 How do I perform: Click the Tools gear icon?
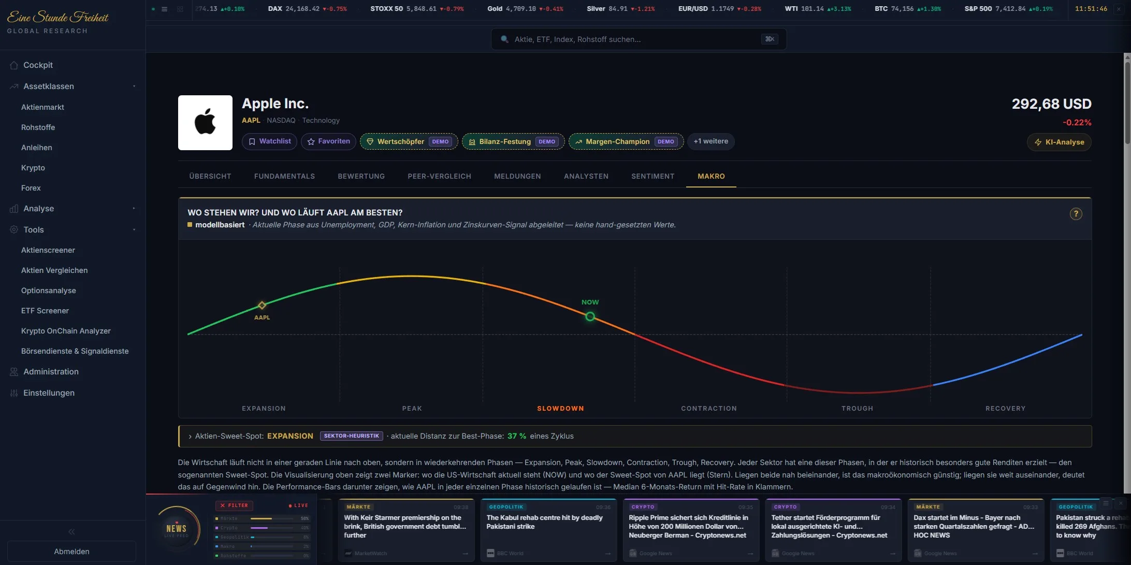click(14, 230)
